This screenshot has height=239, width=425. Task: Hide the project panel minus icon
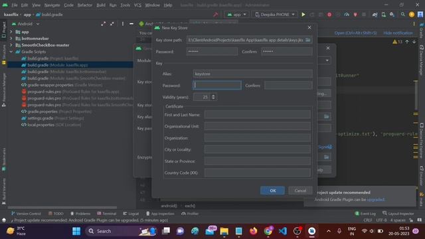131,24
